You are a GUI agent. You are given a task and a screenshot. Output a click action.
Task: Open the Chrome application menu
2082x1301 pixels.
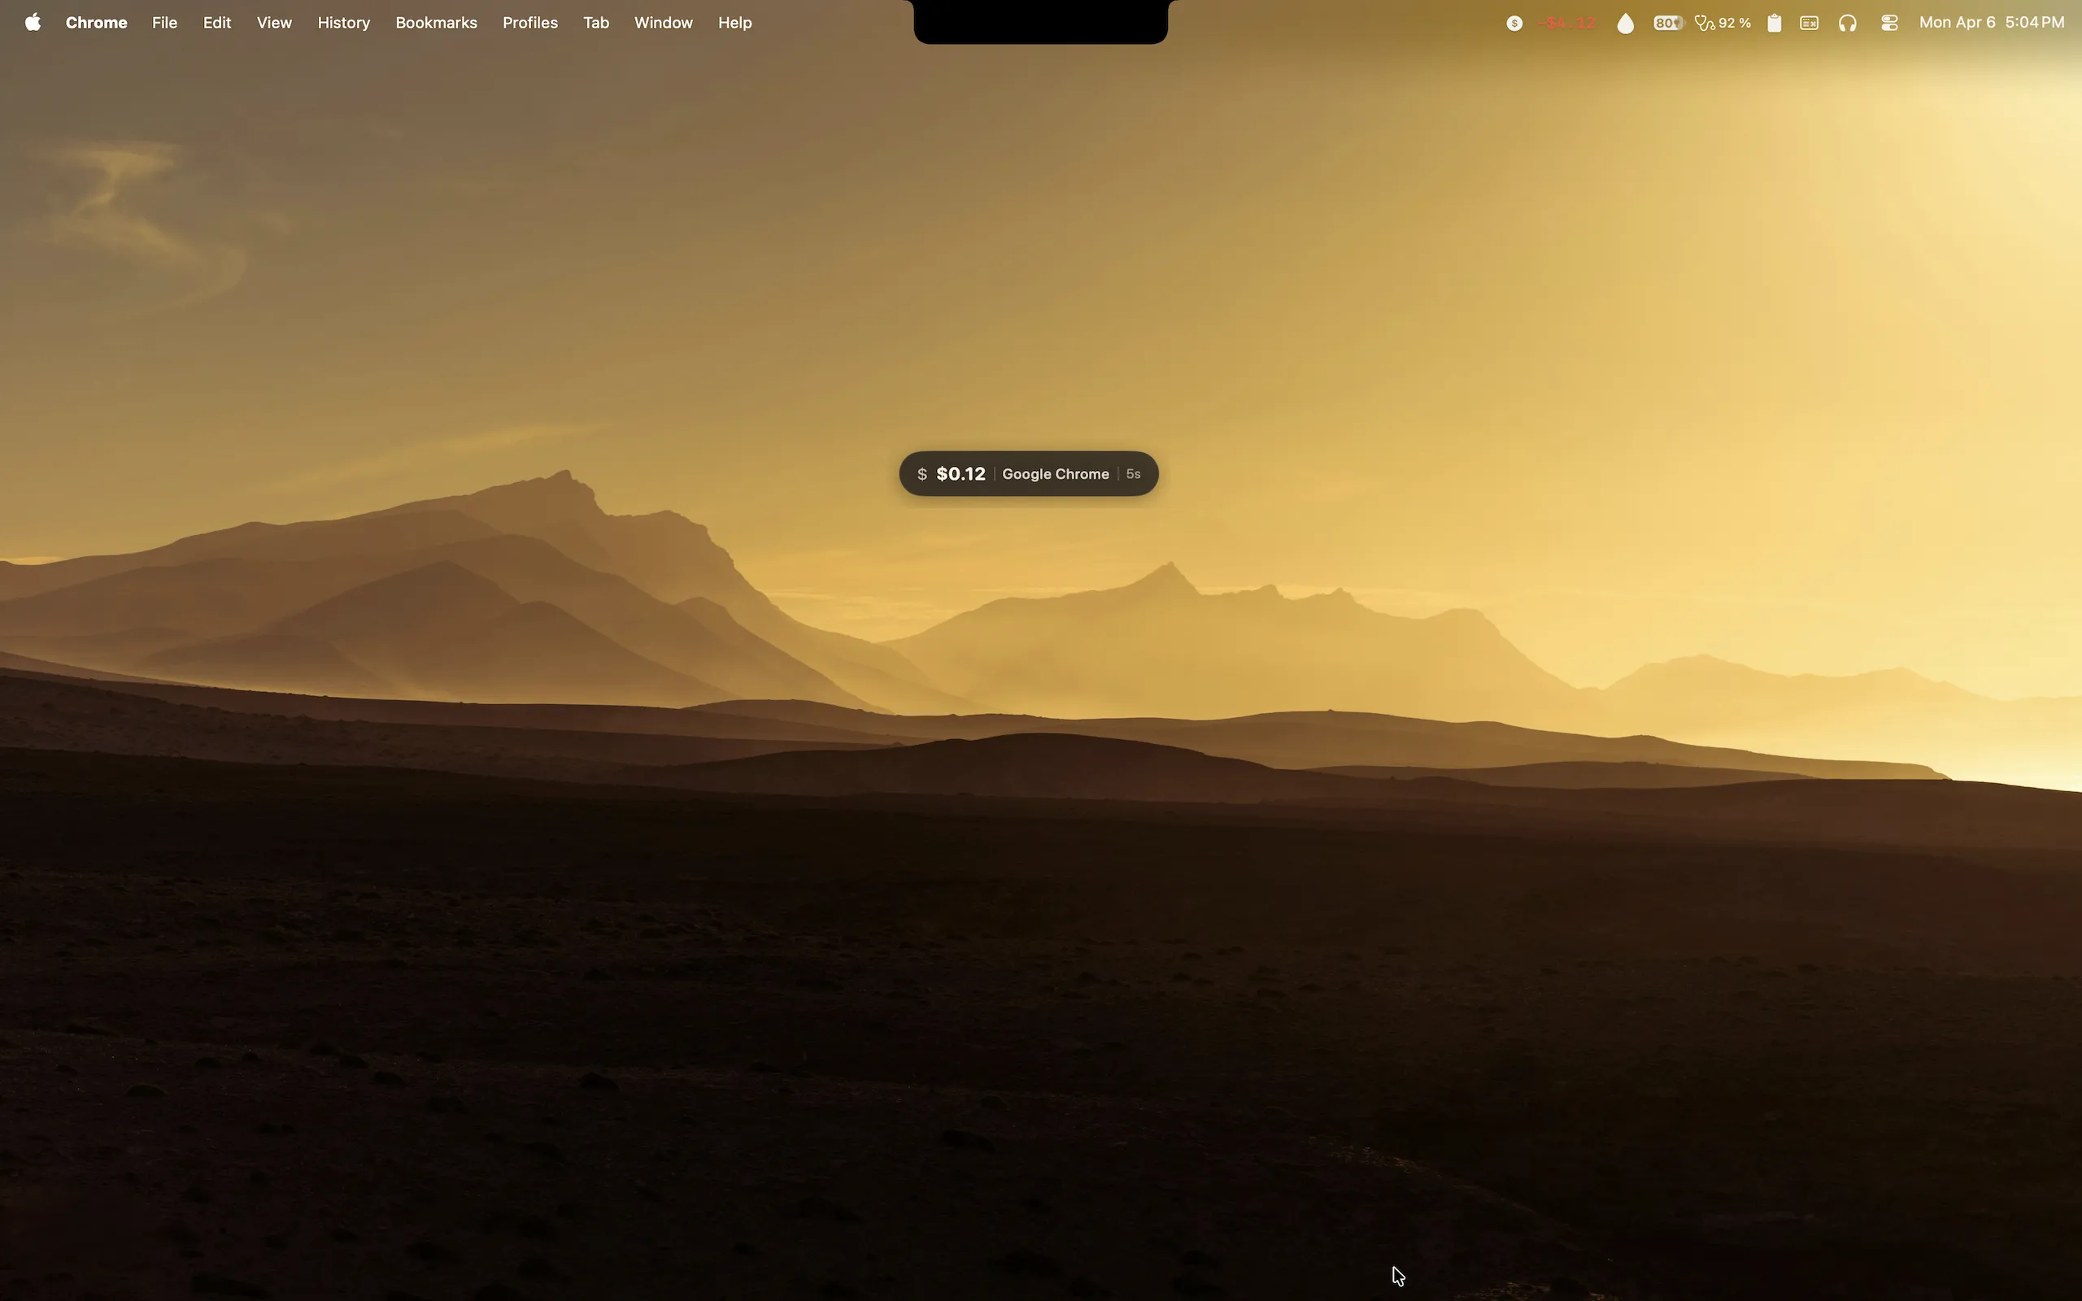[x=96, y=24]
